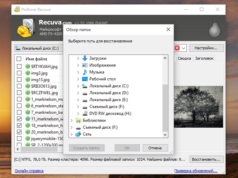Click green status dot of $RTYKVAH.jpg

pyautogui.click(x=28, y=66)
